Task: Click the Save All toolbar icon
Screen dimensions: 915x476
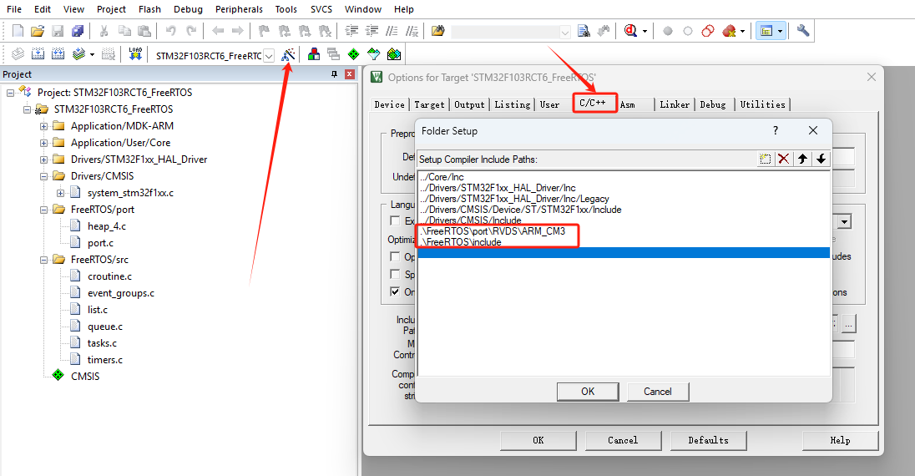Action: coord(77,31)
